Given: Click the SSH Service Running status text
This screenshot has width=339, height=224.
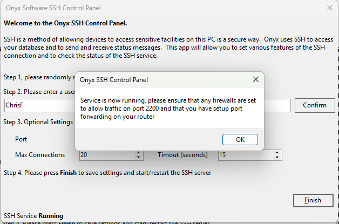Looking at the screenshot, I should pyautogui.click(x=33, y=215).
